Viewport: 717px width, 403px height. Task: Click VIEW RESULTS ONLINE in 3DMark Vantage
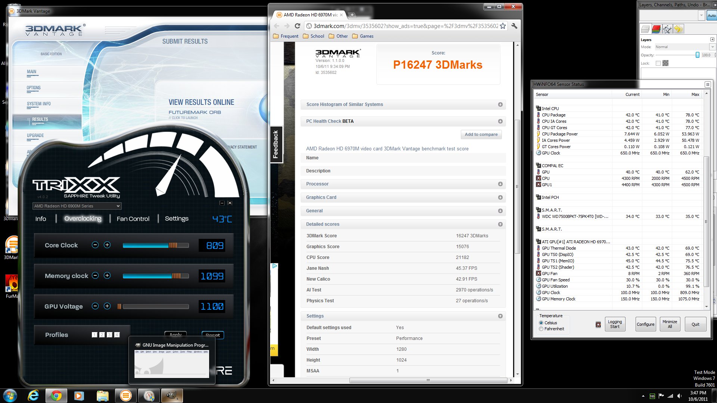coord(201,102)
